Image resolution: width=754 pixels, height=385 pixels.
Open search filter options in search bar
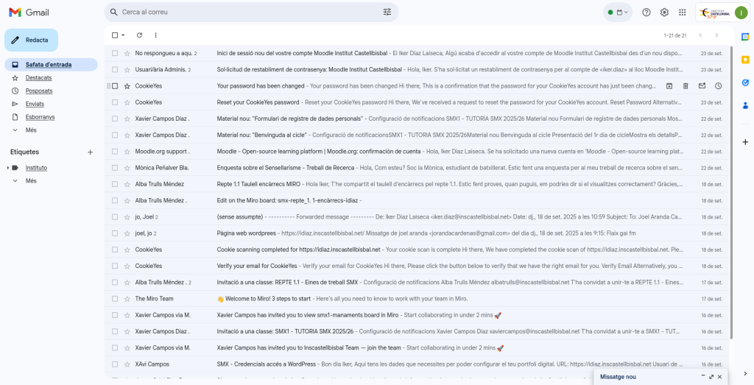point(387,12)
